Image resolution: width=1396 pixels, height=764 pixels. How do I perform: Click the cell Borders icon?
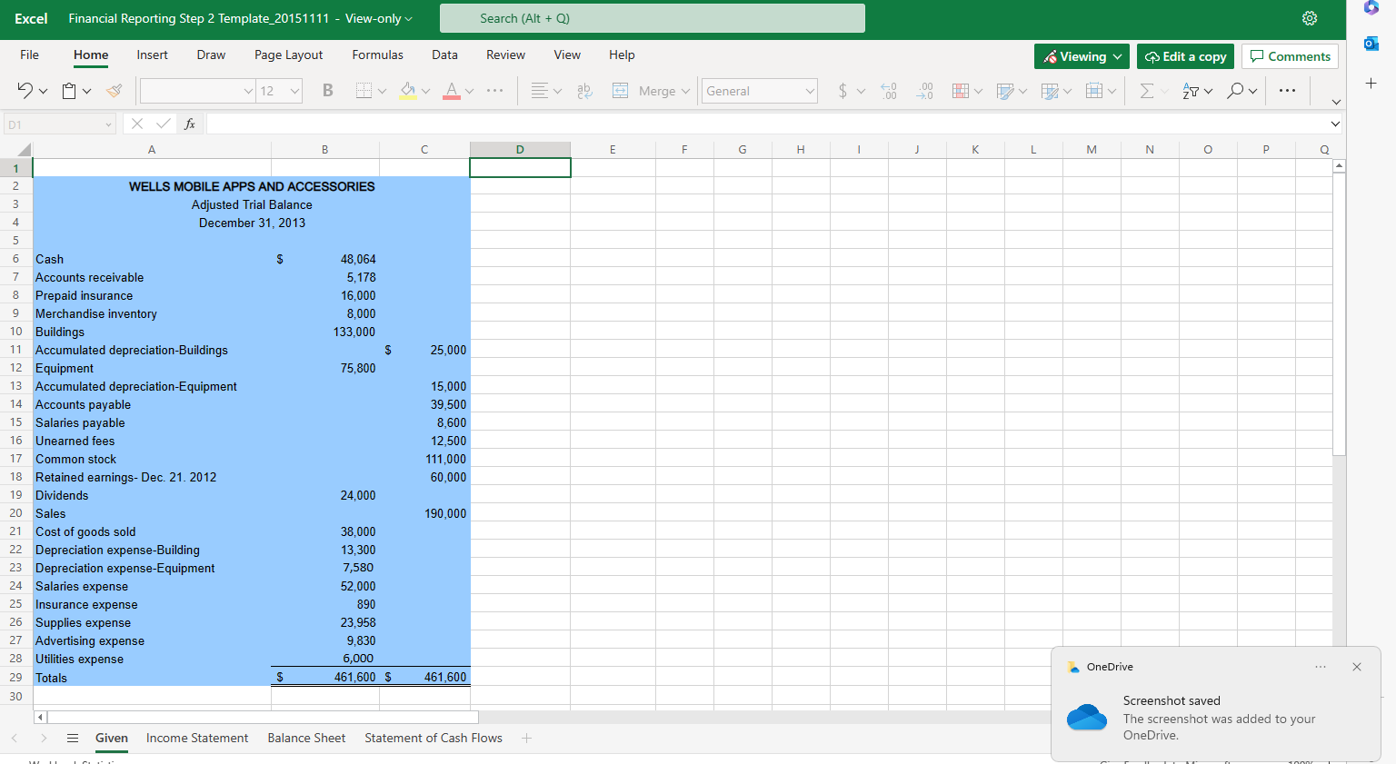click(x=364, y=90)
